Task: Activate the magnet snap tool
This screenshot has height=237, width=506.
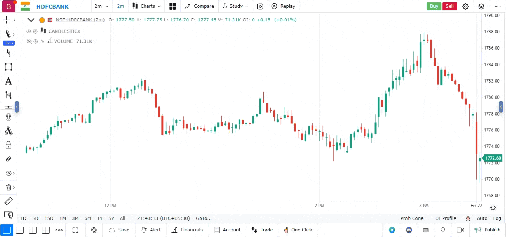Action: click(8, 117)
